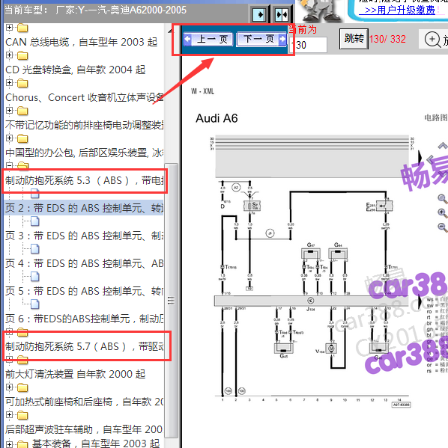This screenshot has height=448, width=448.
Task: Open 页 6：带EDS的ABS控制单元，制动
Action: click(x=85, y=319)
